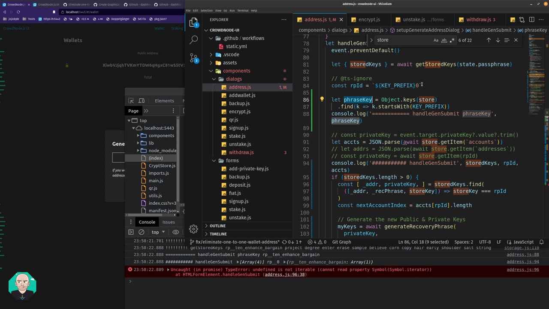Expand the Replace toggle in find widget
The height and width of the screenshot is (309, 549).
pyautogui.click(x=371, y=40)
